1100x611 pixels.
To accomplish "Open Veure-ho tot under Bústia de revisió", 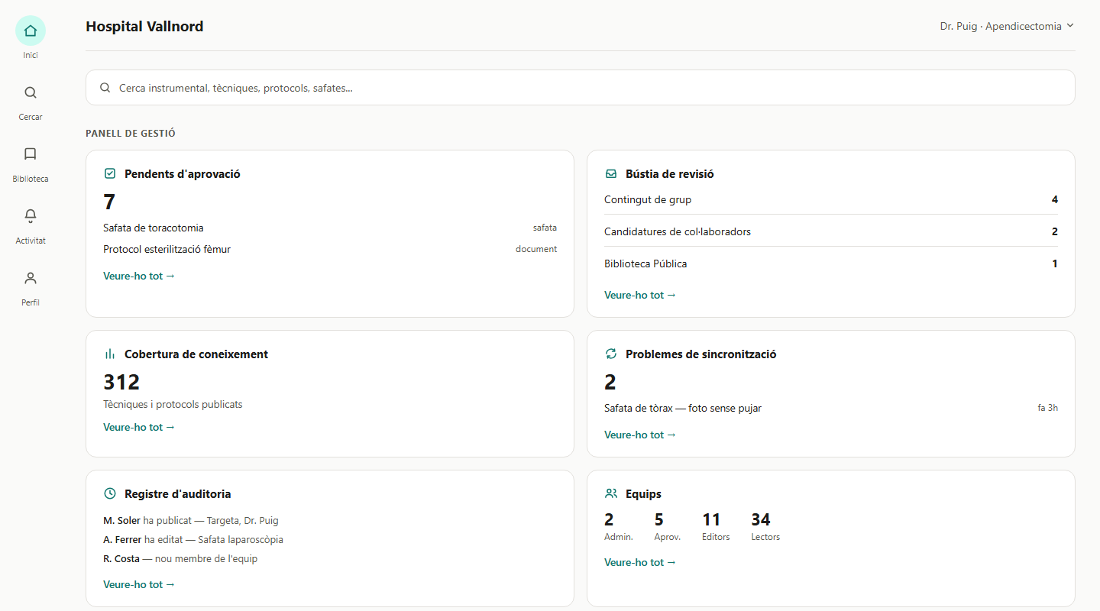I will pos(640,295).
